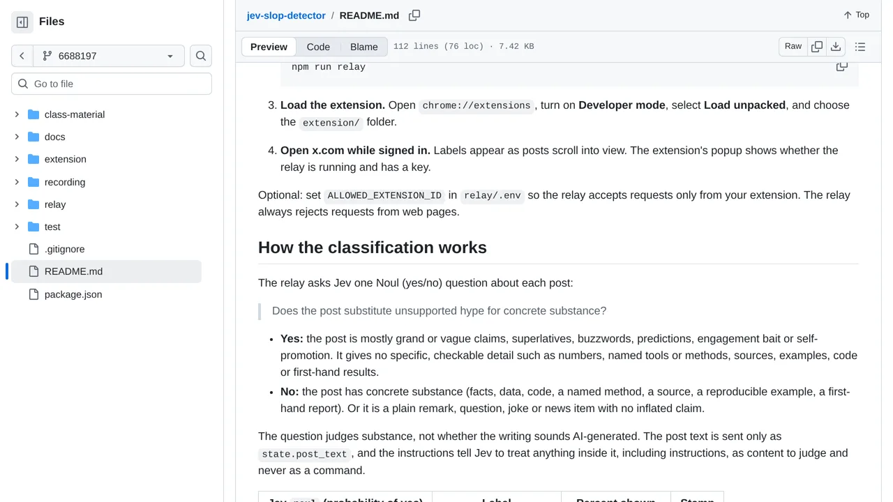Jump to Top of the page
The image size is (893, 502).
(x=856, y=15)
